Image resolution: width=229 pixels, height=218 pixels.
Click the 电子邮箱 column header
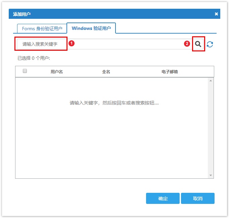[x=170, y=72]
